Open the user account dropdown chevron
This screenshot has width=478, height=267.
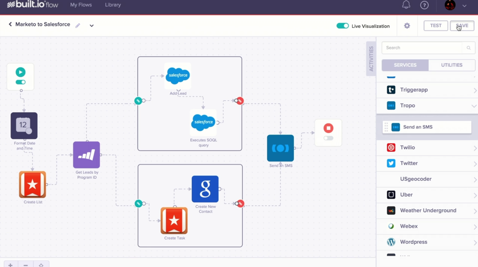(464, 6)
